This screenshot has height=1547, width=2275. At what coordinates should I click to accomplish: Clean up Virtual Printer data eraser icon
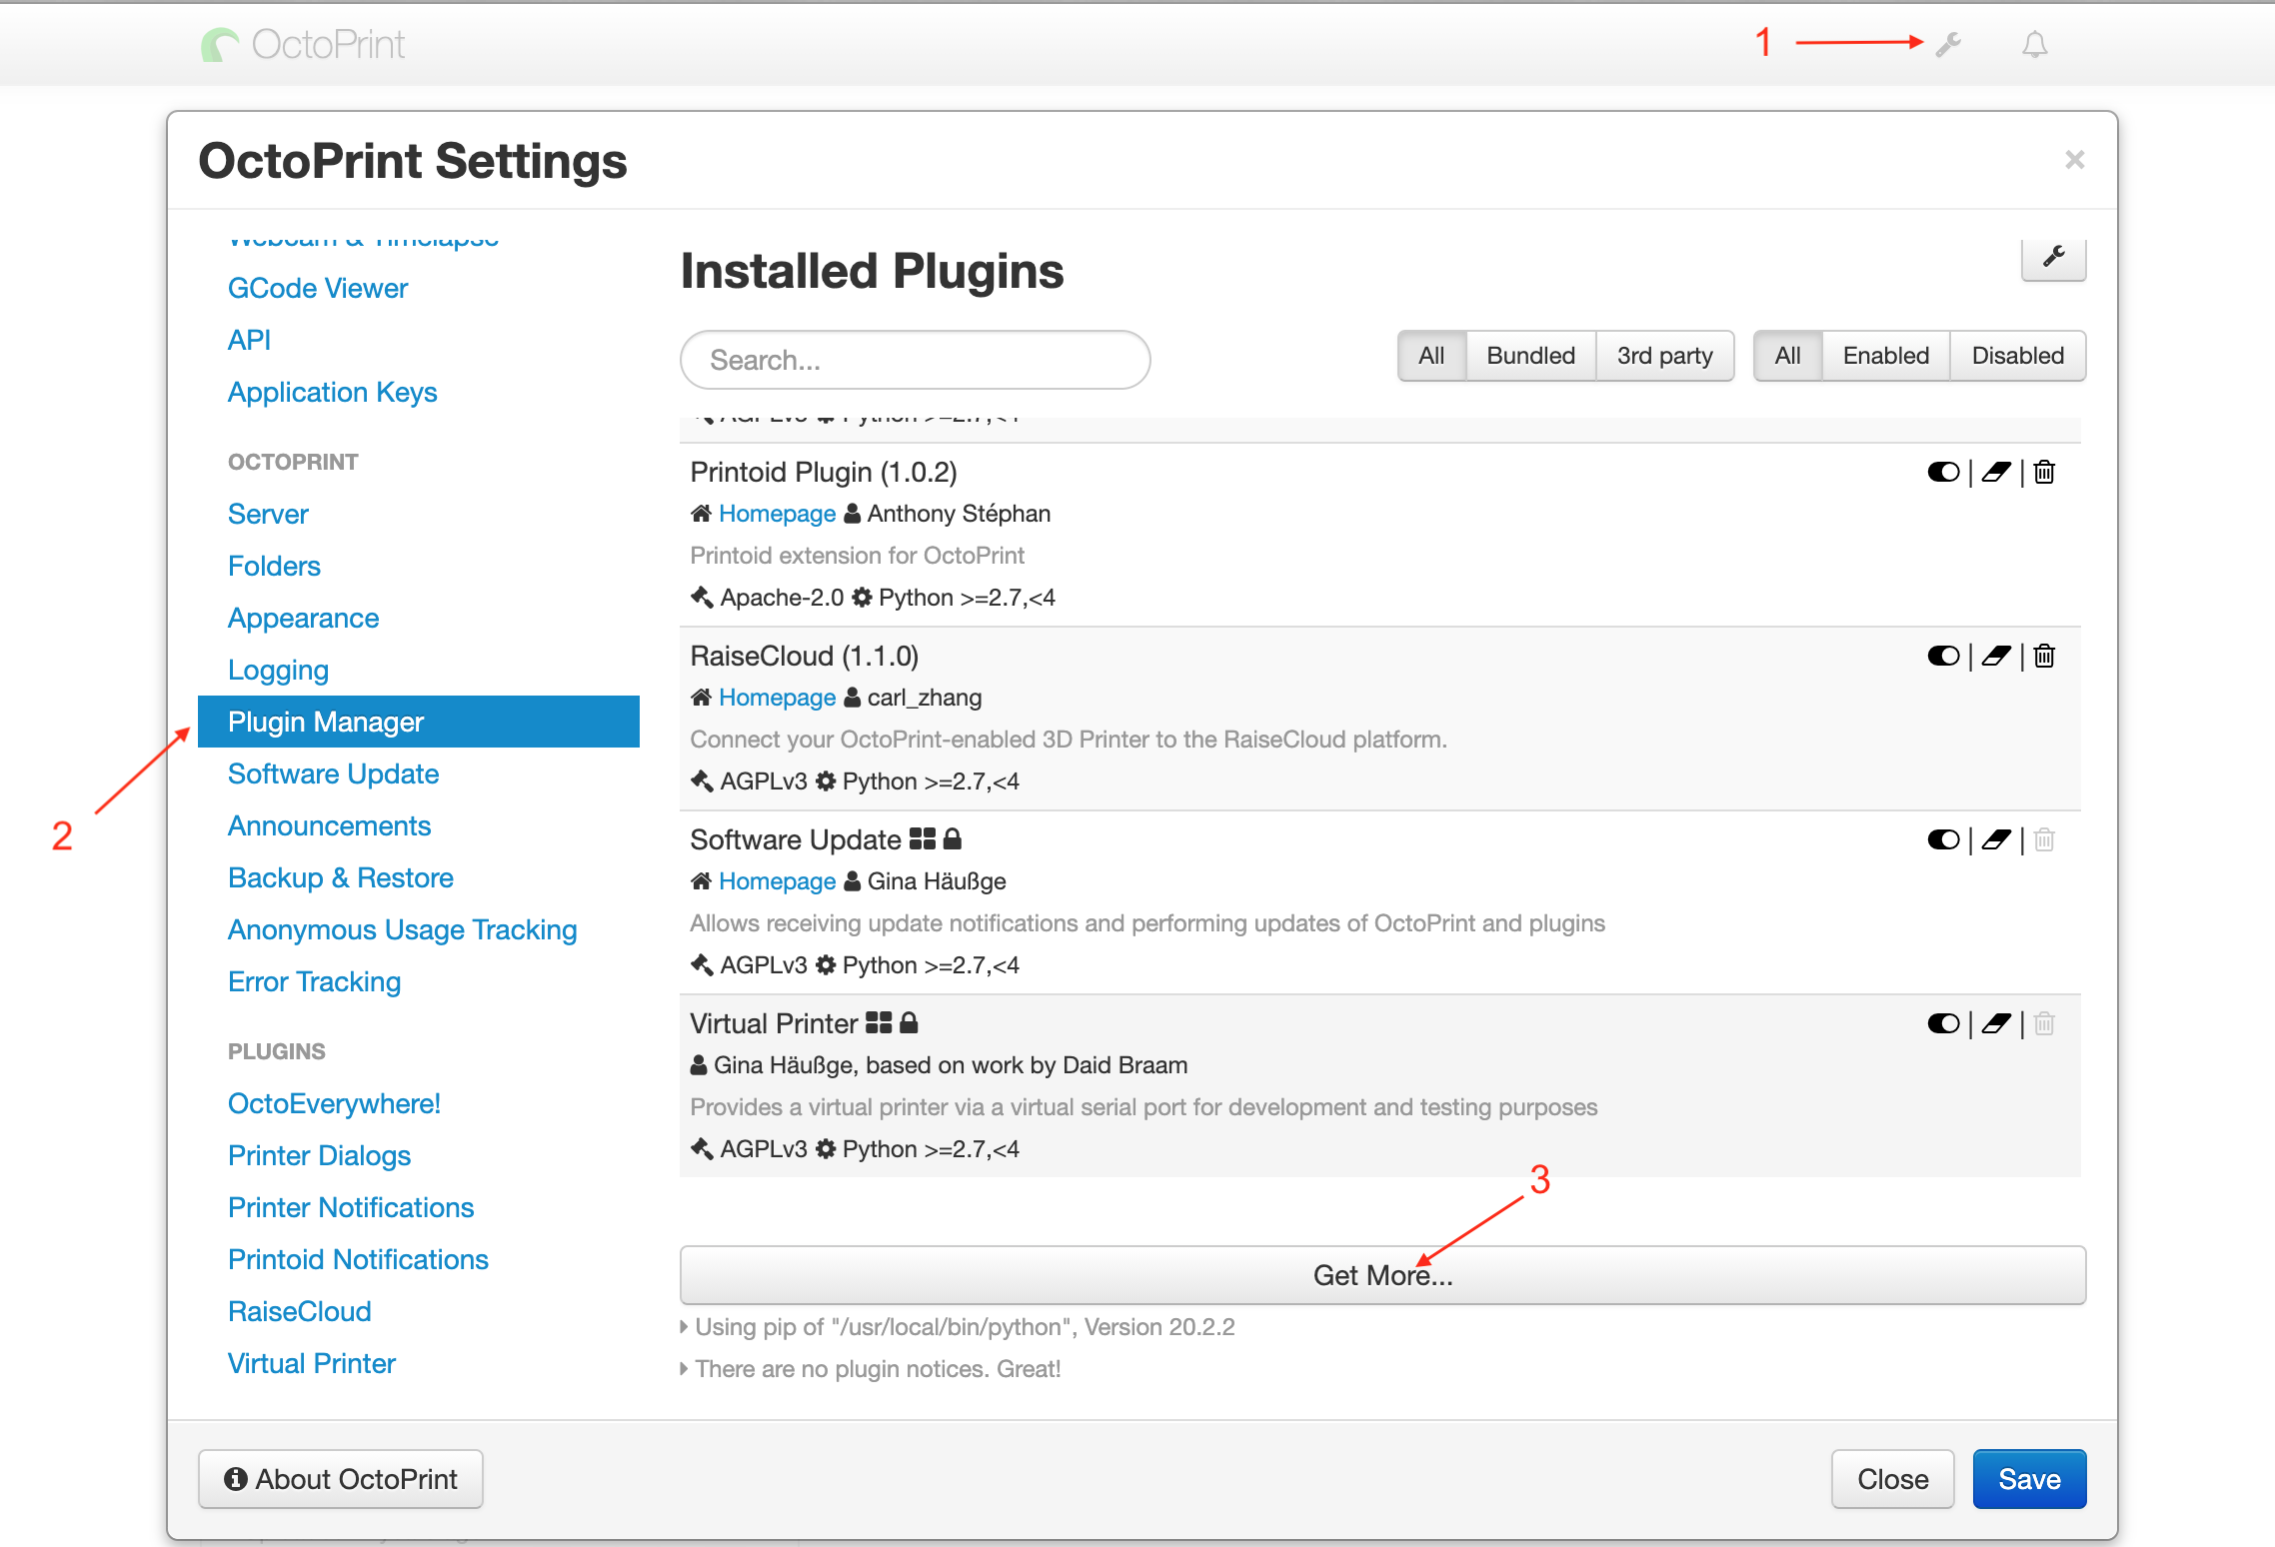pyautogui.click(x=1996, y=1023)
